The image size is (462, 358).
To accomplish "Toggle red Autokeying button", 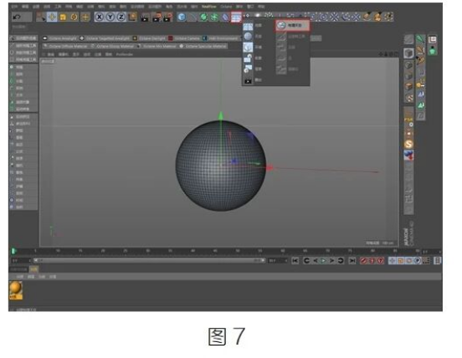I will 372,260.
